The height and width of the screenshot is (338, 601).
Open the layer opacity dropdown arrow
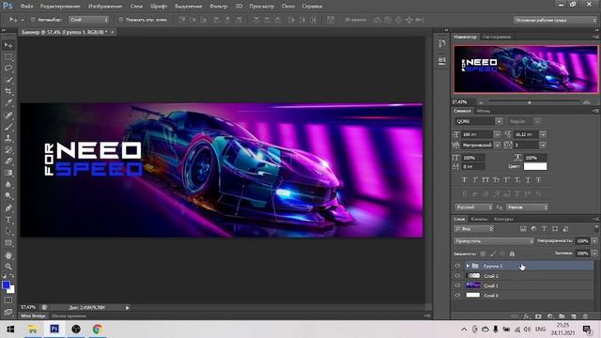pyautogui.click(x=594, y=241)
